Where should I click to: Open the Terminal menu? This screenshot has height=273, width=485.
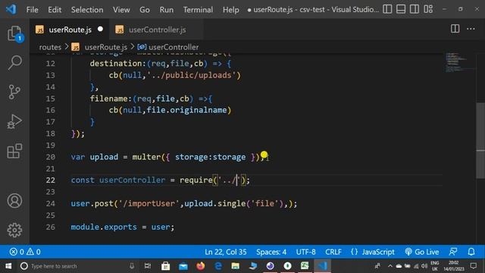(x=198, y=10)
